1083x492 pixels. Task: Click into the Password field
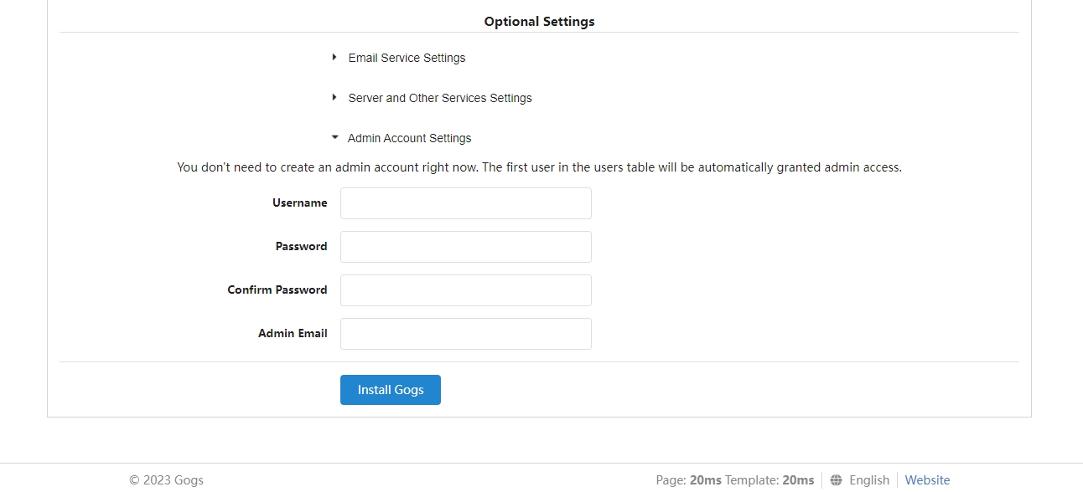point(465,247)
